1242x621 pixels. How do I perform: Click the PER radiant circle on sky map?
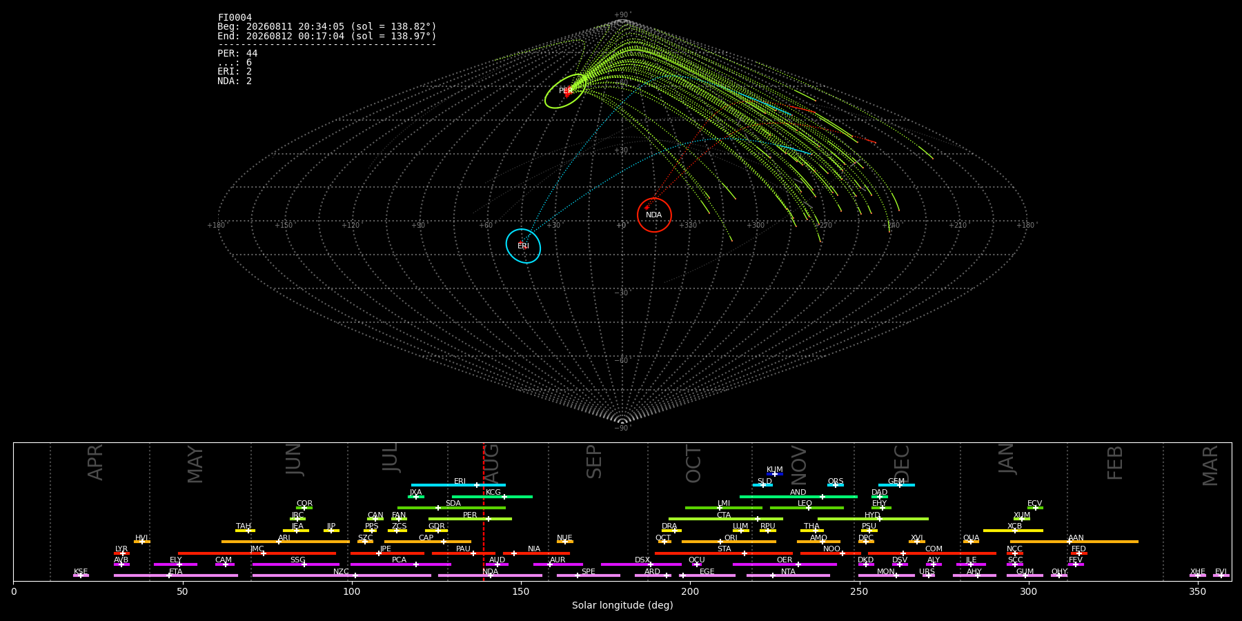point(566,91)
